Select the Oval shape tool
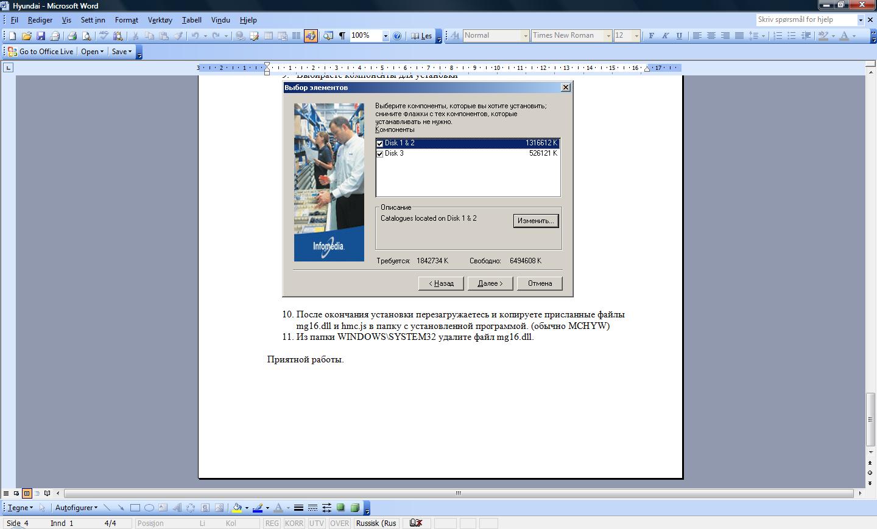Screen dimensions: 877x529 [149, 508]
